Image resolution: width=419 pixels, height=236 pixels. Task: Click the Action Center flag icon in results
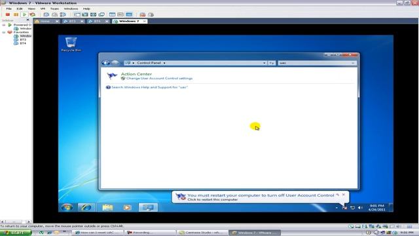pos(112,76)
